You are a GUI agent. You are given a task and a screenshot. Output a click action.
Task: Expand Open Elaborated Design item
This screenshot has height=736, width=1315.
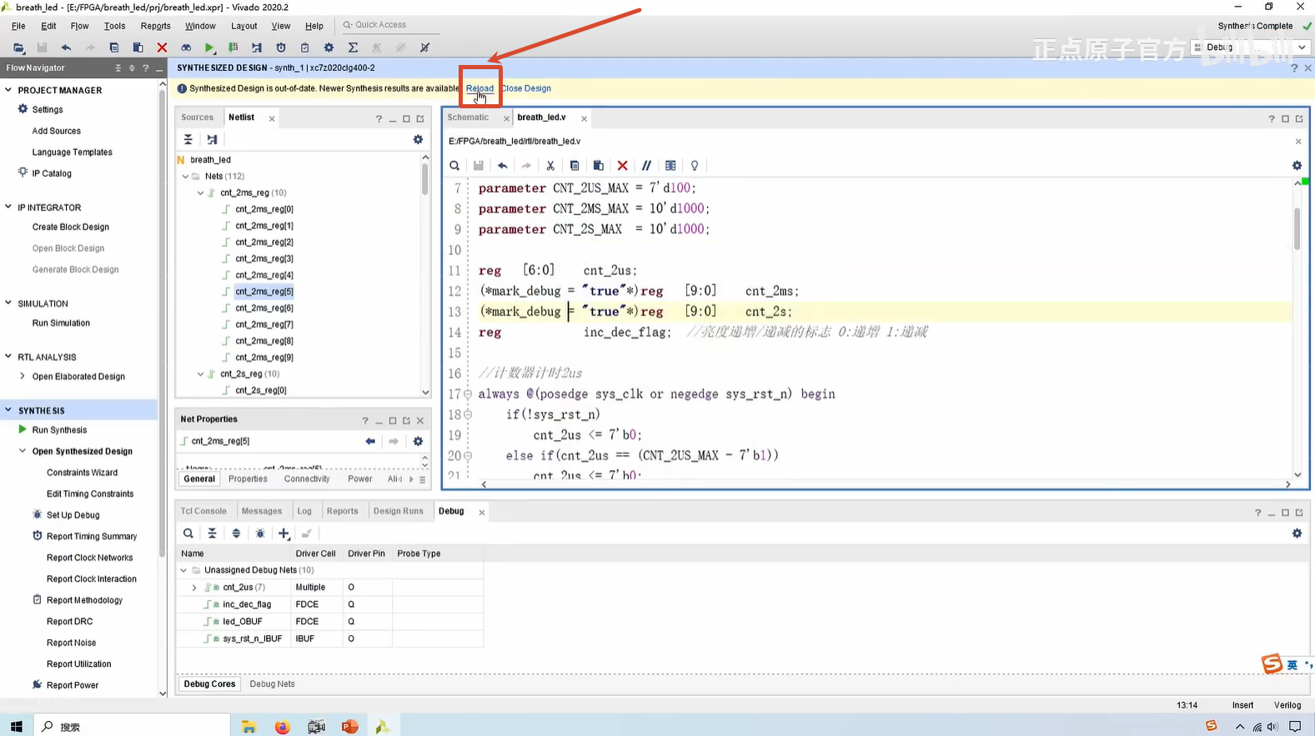point(23,376)
